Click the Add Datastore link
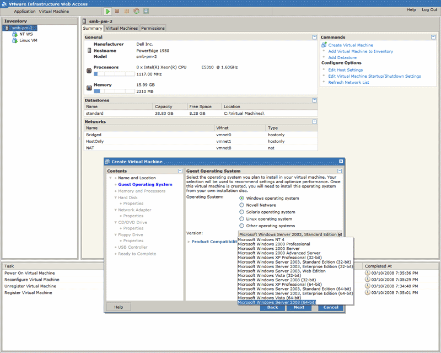The height and width of the screenshot is (353, 441). (x=342, y=57)
